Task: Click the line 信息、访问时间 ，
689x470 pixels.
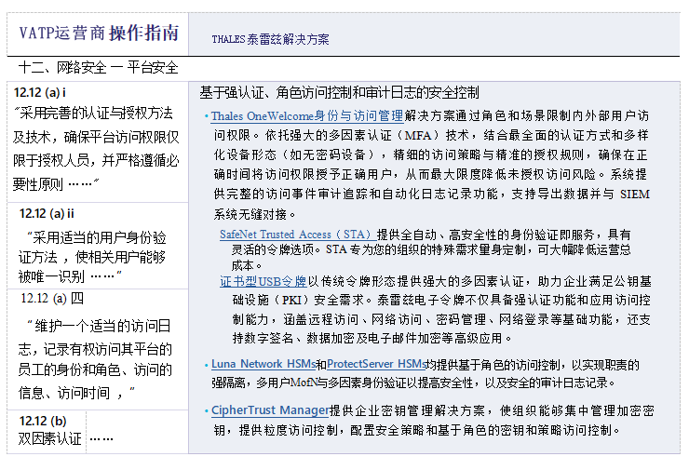Action: point(76,393)
